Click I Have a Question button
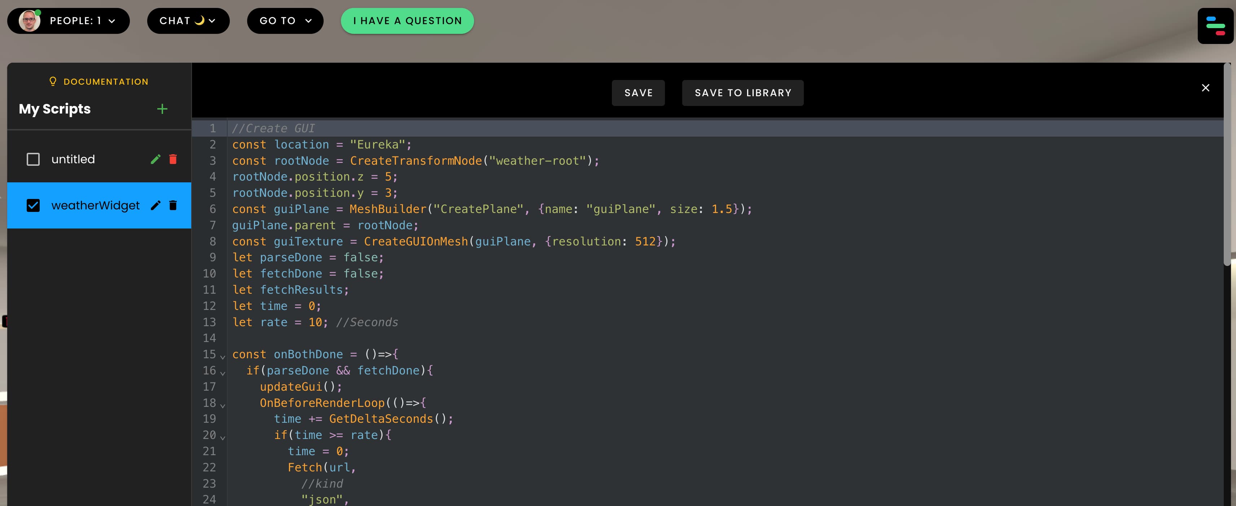Image resolution: width=1236 pixels, height=506 pixels. (407, 21)
